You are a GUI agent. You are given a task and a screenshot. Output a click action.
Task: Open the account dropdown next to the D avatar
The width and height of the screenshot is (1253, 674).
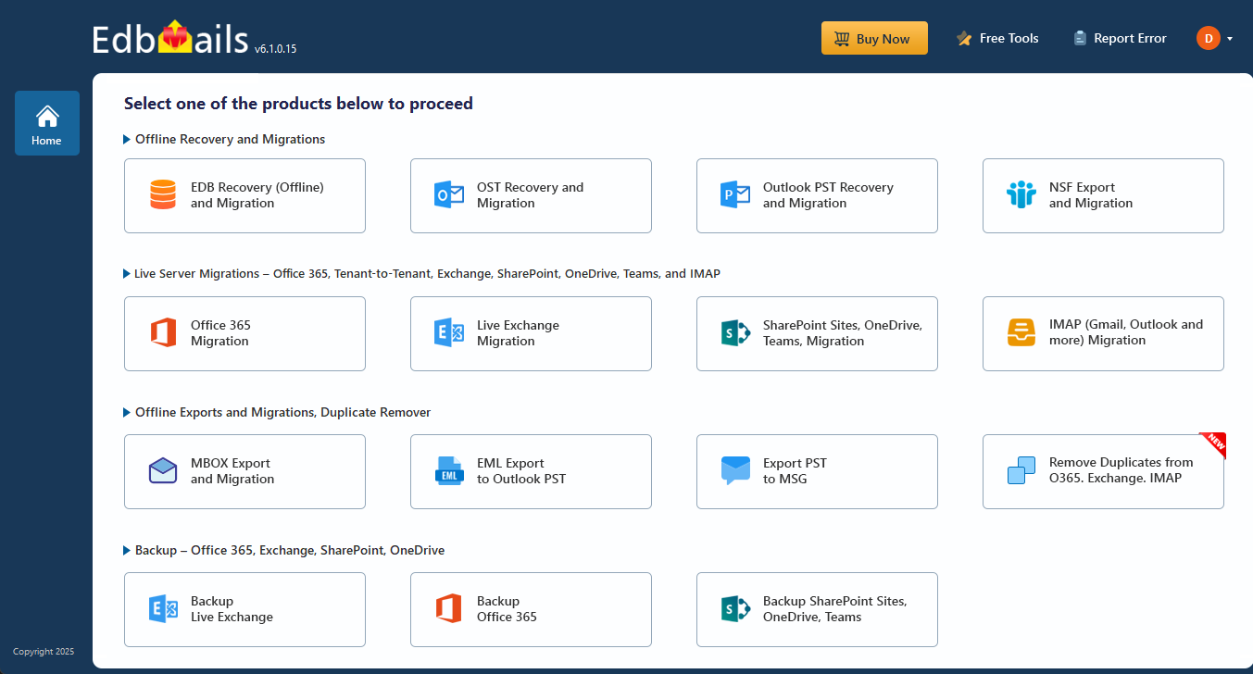point(1230,38)
